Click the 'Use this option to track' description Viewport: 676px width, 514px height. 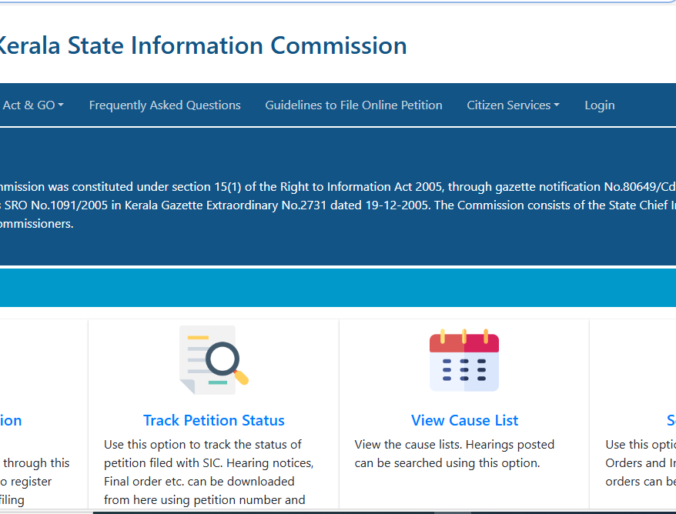click(209, 472)
